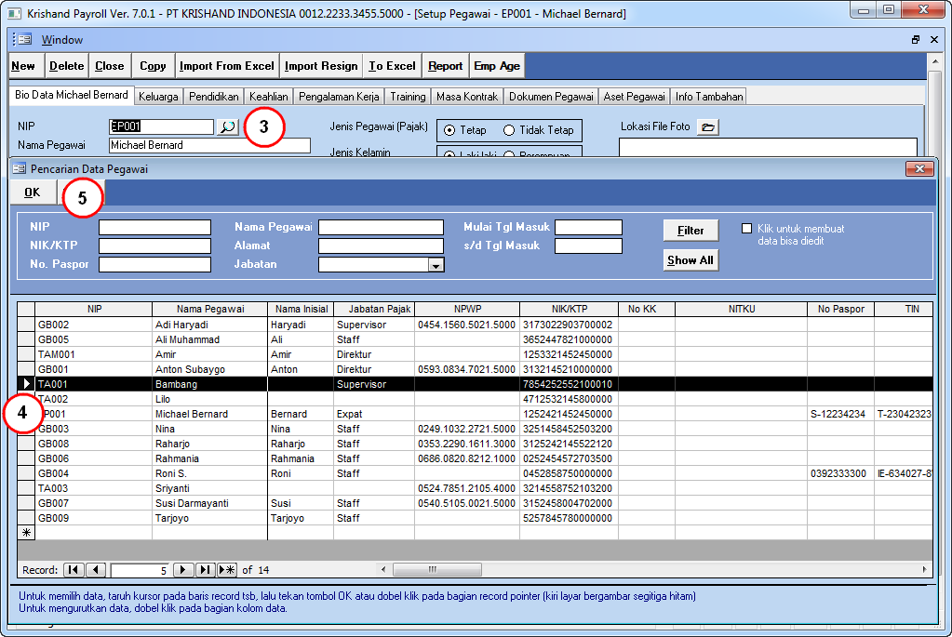This screenshot has height=637, width=952.
Task: Select the Tidak Tetap radio button
Action: coord(509,131)
